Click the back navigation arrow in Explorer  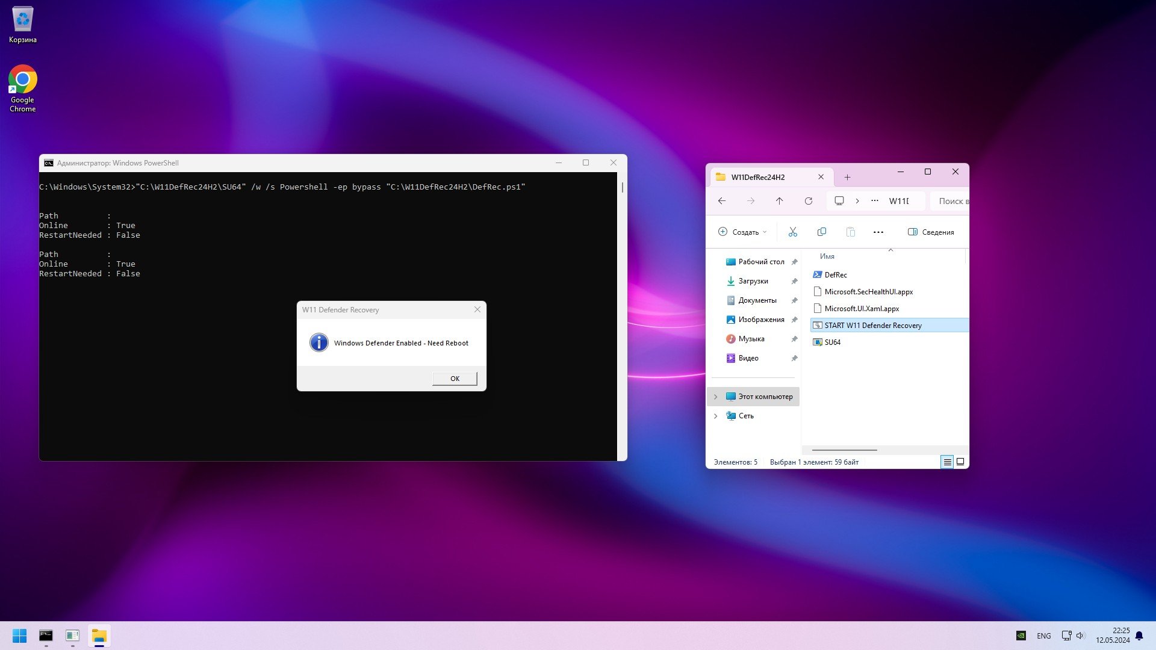pyautogui.click(x=721, y=201)
